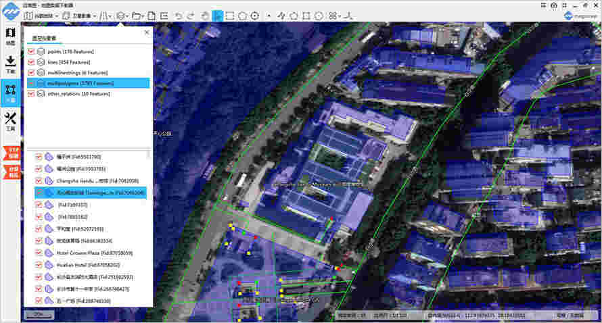
Task: Select the rectangle selection tool
Action: click(x=230, y=16)
